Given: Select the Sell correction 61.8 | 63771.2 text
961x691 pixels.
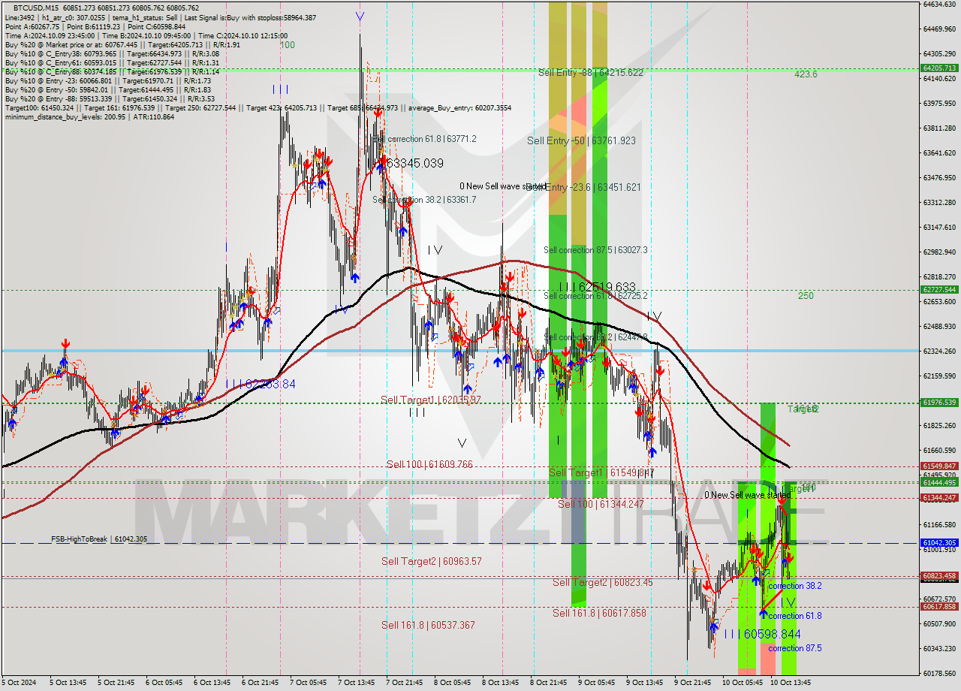Looking at the screenshot, I should click(424, 139).
